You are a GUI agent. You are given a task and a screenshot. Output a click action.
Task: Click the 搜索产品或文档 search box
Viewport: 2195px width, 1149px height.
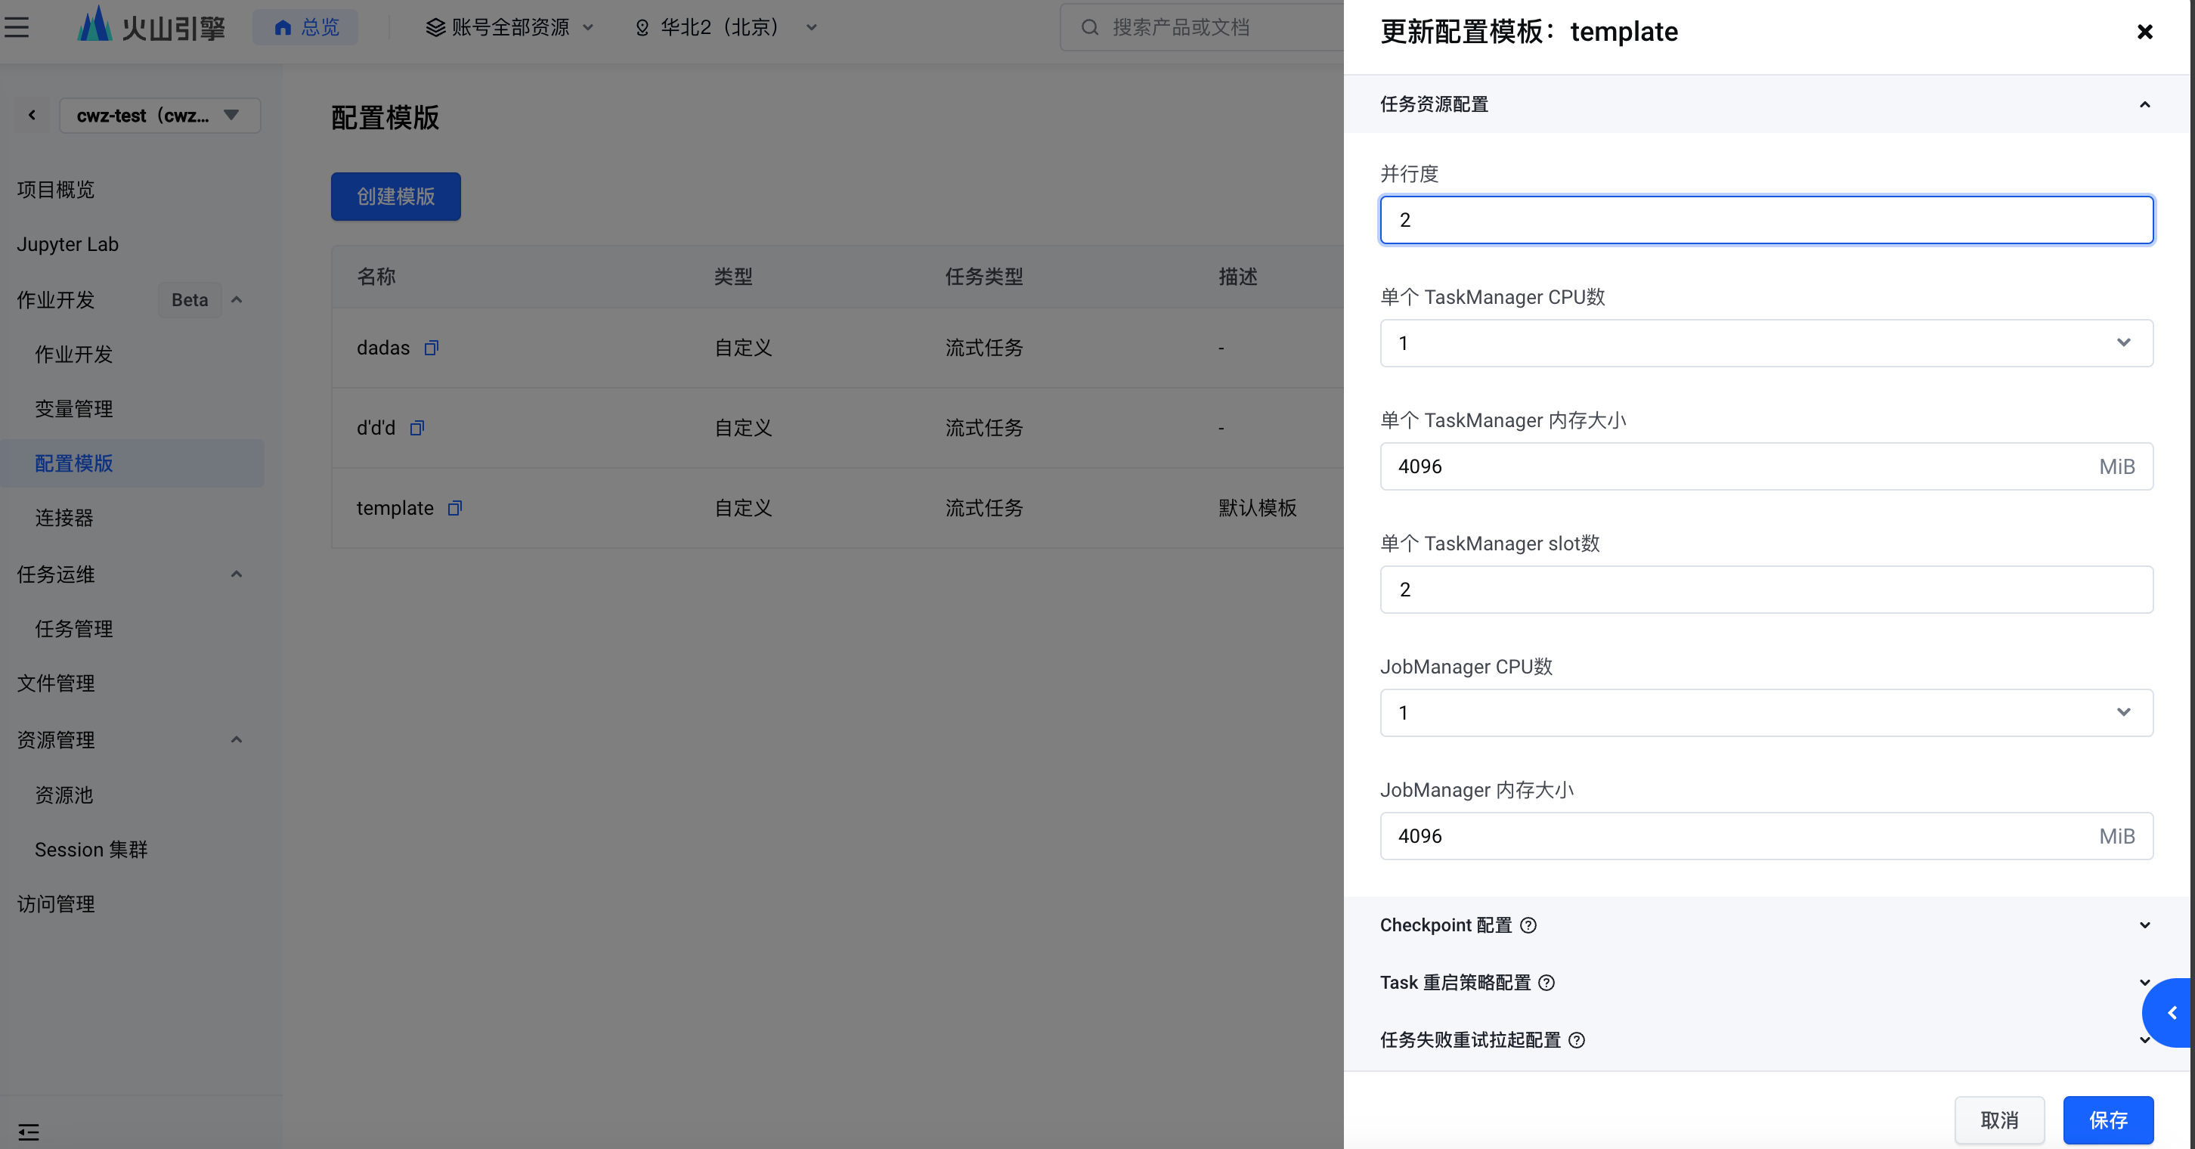coord(1202,27)
